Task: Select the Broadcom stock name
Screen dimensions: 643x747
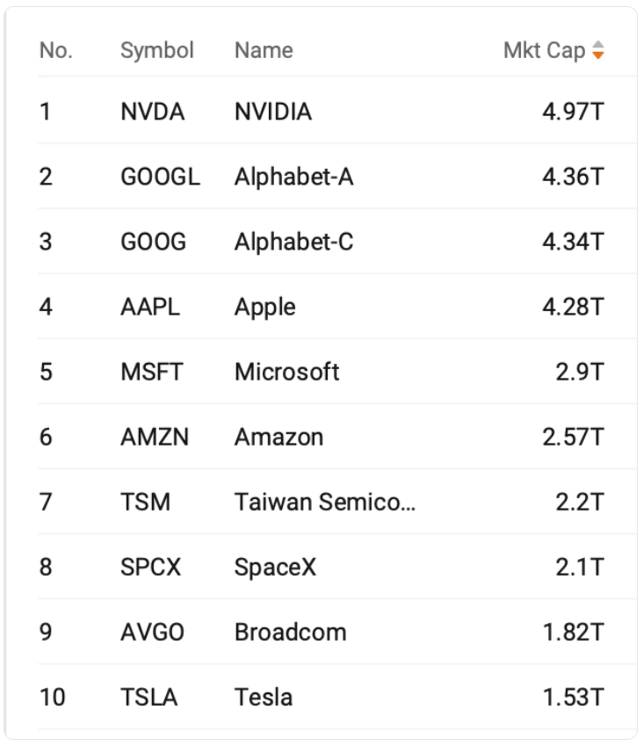Action: coord(291,632)
